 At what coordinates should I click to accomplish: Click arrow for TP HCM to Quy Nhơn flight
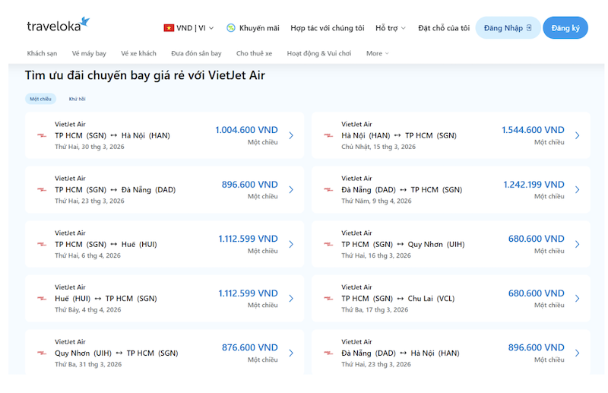[x=577, y=245]
